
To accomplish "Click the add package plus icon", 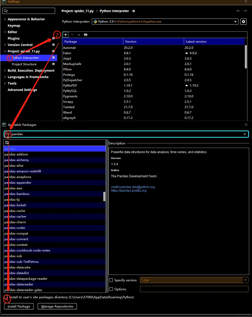I will (x=66, y=35).
